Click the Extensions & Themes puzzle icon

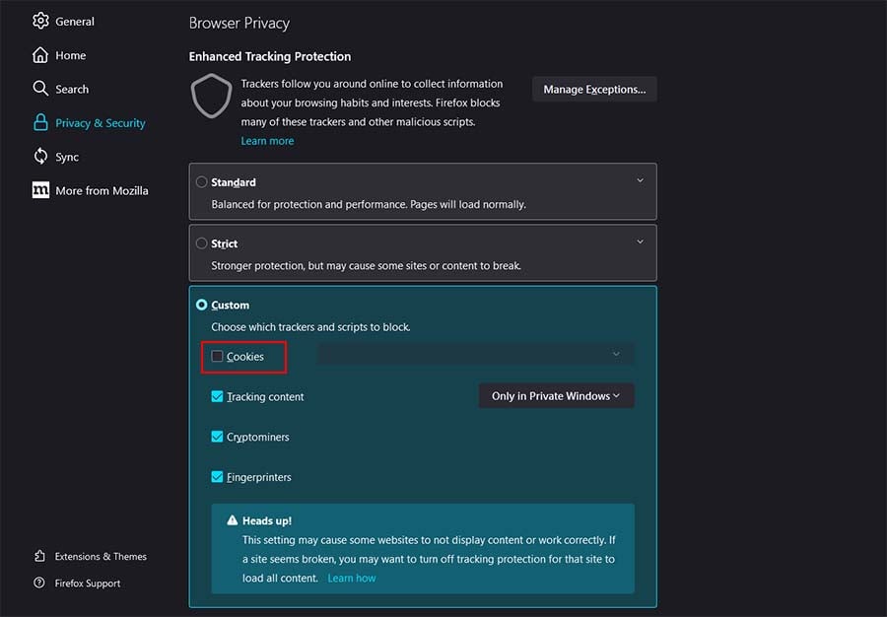click(39, 556)
